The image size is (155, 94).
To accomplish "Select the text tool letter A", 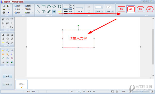I will click(x=54, y=12).
